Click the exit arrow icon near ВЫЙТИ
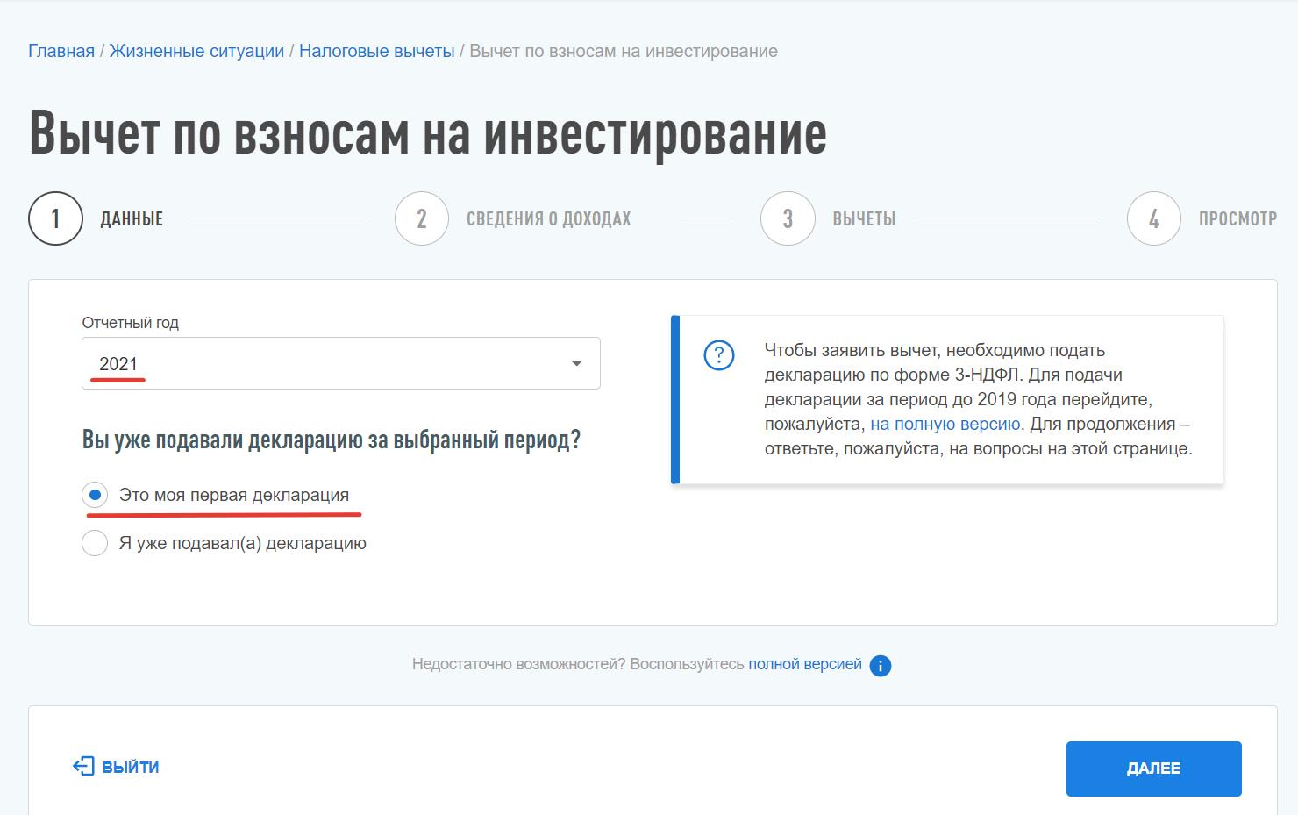 tap(82, 767)
